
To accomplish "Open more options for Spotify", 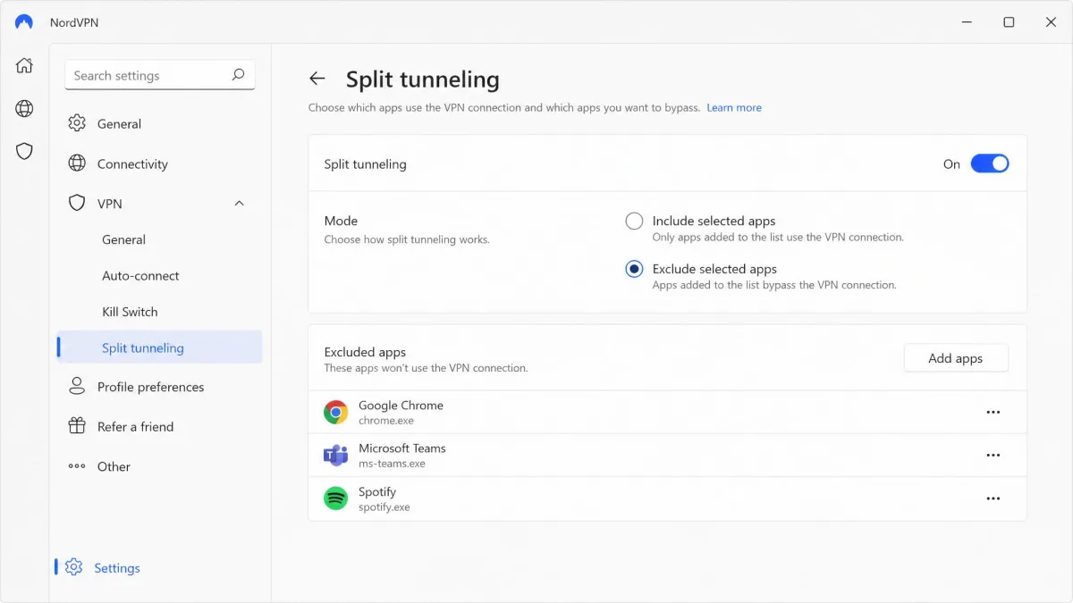I will pyautogui.click(x=993, y=498).
